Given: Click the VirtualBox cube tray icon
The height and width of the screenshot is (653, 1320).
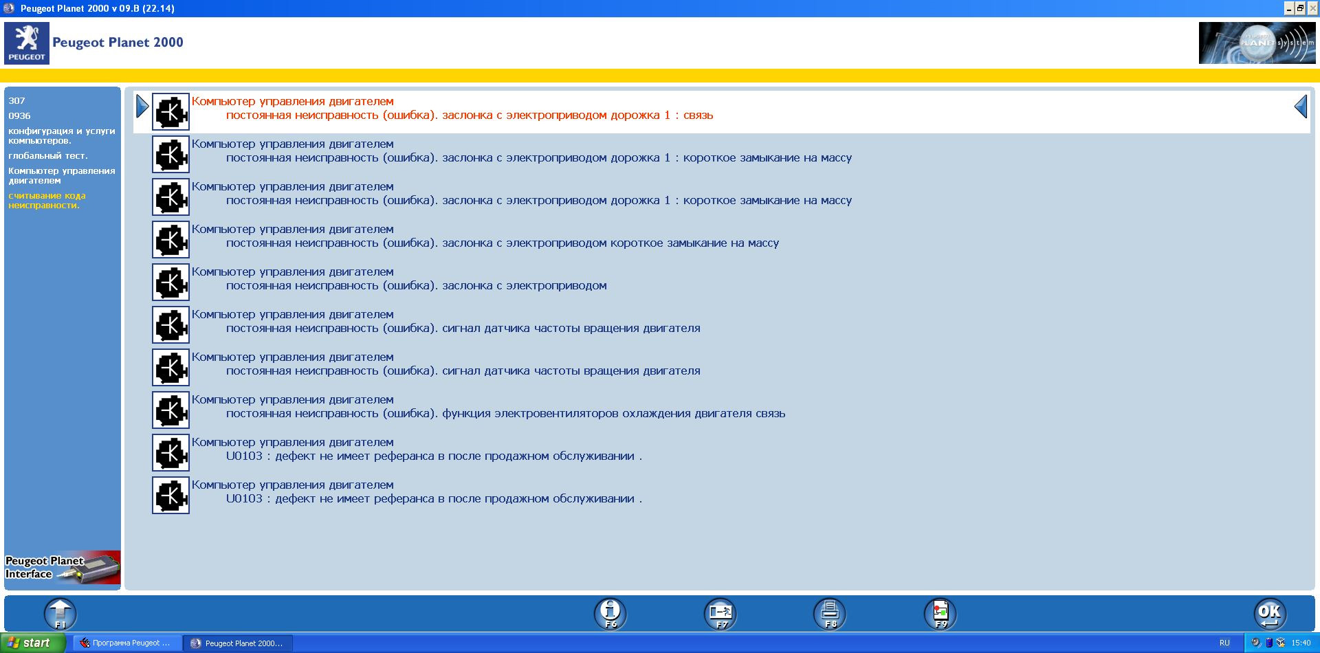Looking at the screenshot, I should coord(1281,643).
